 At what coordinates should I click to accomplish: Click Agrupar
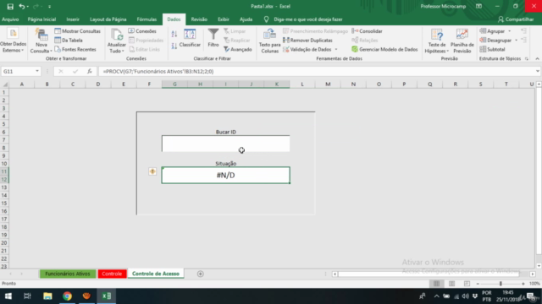492,31
